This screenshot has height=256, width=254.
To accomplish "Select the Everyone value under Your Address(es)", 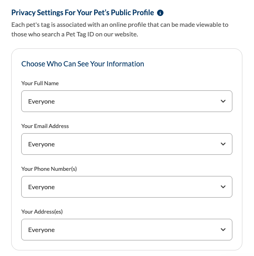I will click(x=41, y=230).
